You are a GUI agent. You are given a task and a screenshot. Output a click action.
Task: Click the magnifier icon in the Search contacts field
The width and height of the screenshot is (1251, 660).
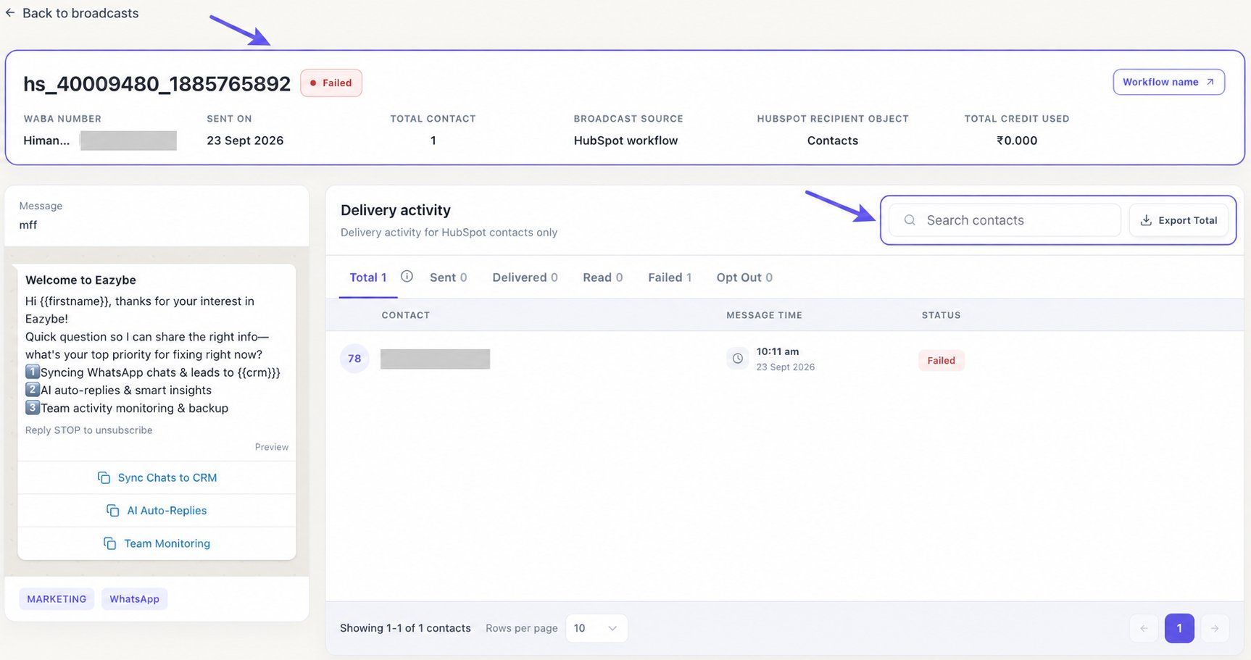pos(910,220)
